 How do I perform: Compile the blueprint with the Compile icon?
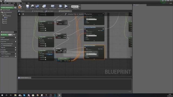click(20, 7)
